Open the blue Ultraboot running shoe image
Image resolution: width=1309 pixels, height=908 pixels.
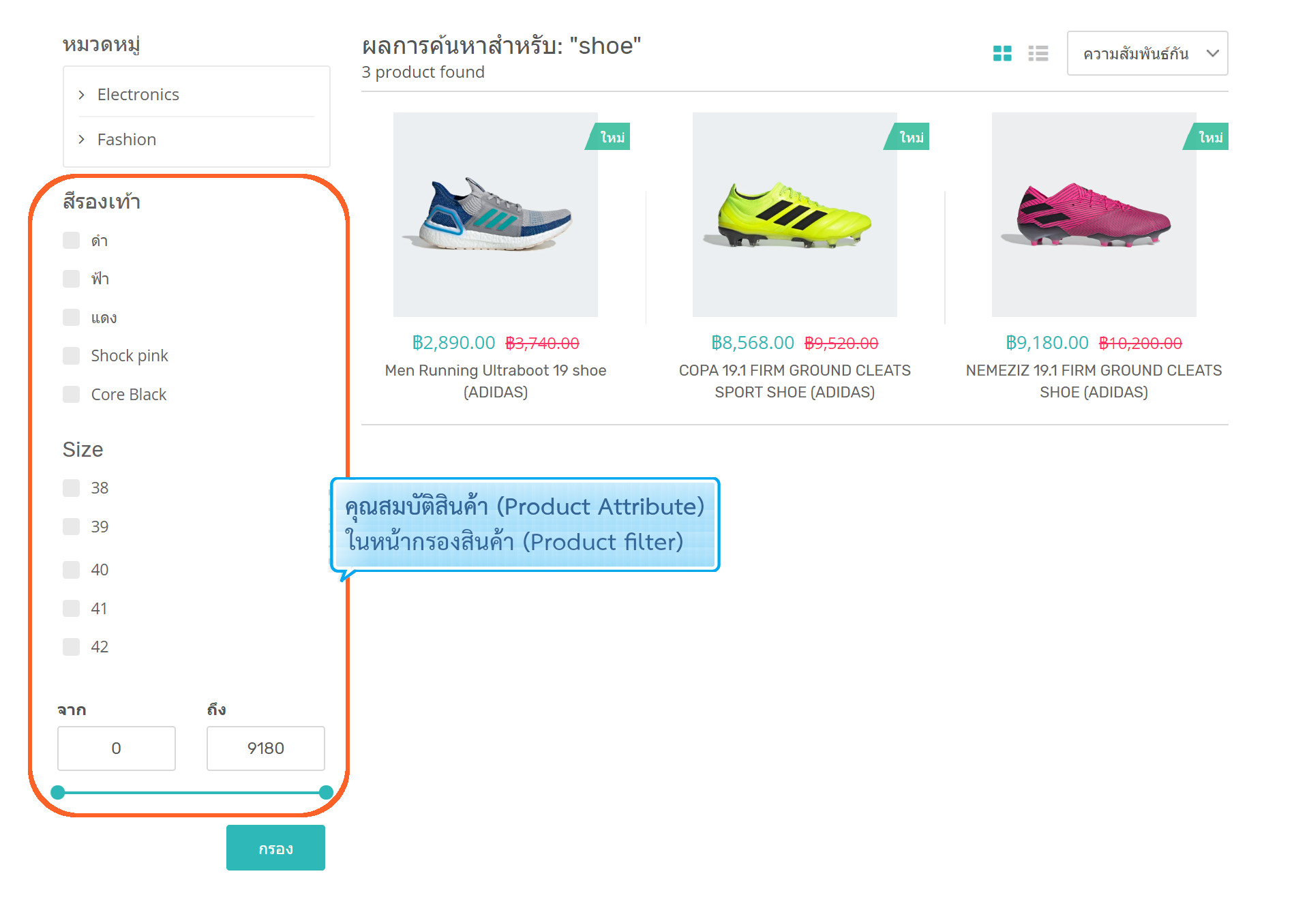(x=496, y=215)
